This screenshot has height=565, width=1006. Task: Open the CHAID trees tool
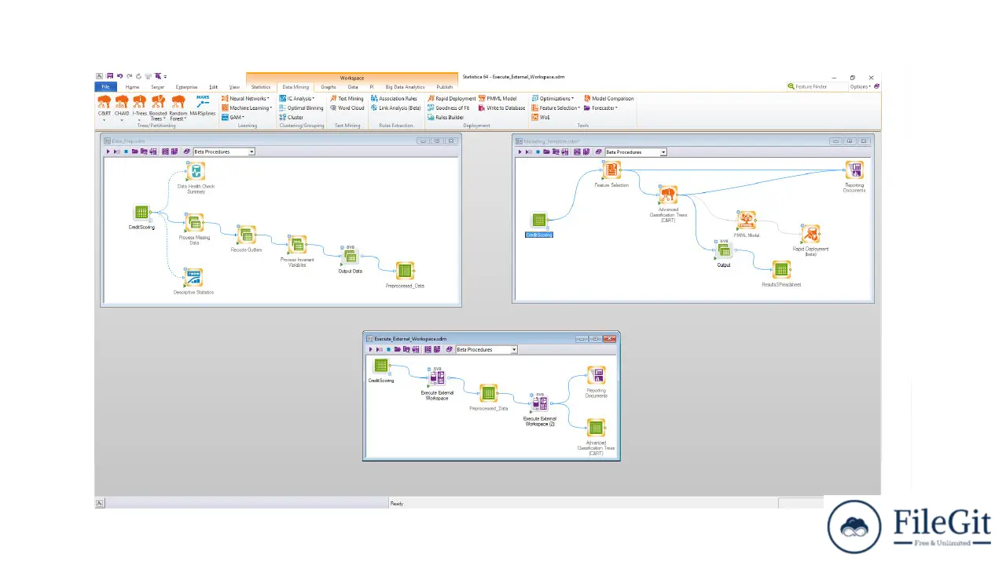pyautogui.click(x=122, y=107)
